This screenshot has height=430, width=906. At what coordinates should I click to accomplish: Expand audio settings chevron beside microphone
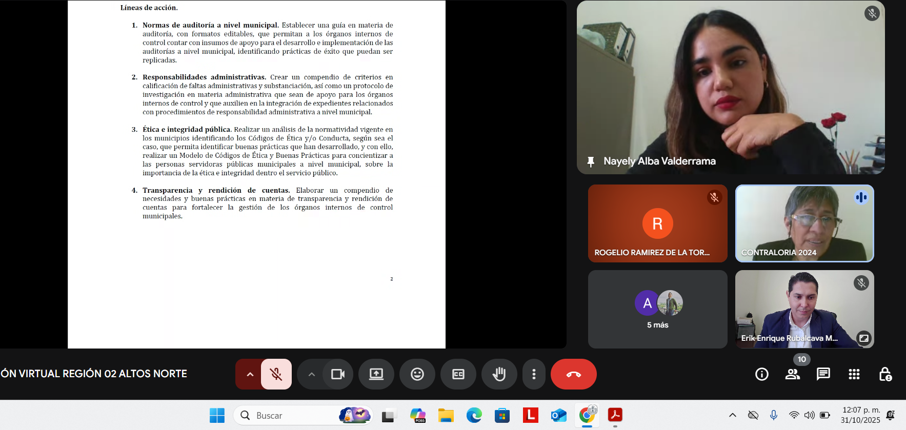click(250, 374)
